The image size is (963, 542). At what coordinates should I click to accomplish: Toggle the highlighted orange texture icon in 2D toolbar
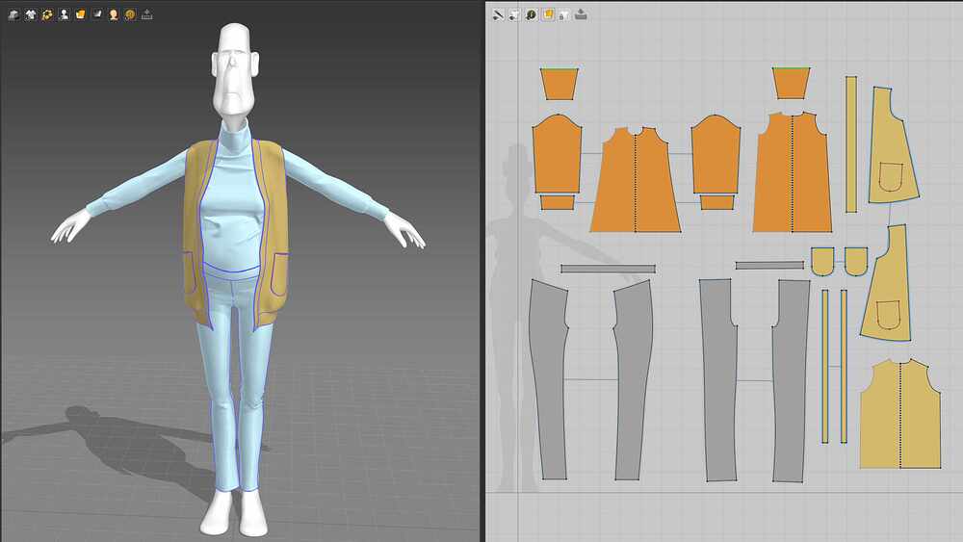coord(548,14)
